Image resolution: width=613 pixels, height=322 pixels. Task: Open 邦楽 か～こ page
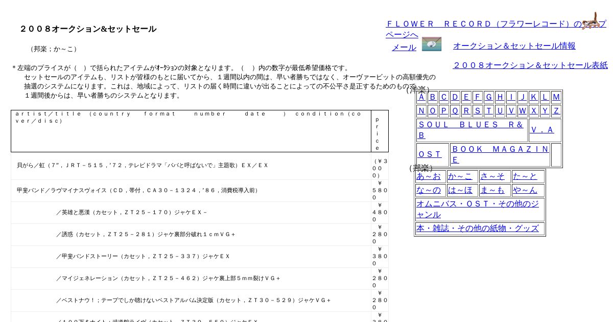pos(460,176)
